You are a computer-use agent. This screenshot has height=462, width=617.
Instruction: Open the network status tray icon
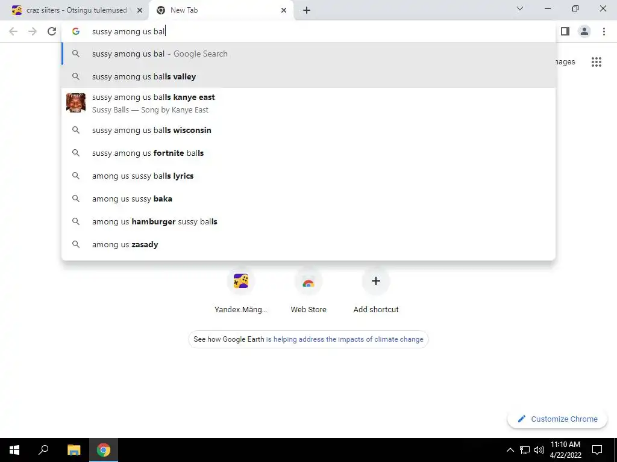[525, 450]
